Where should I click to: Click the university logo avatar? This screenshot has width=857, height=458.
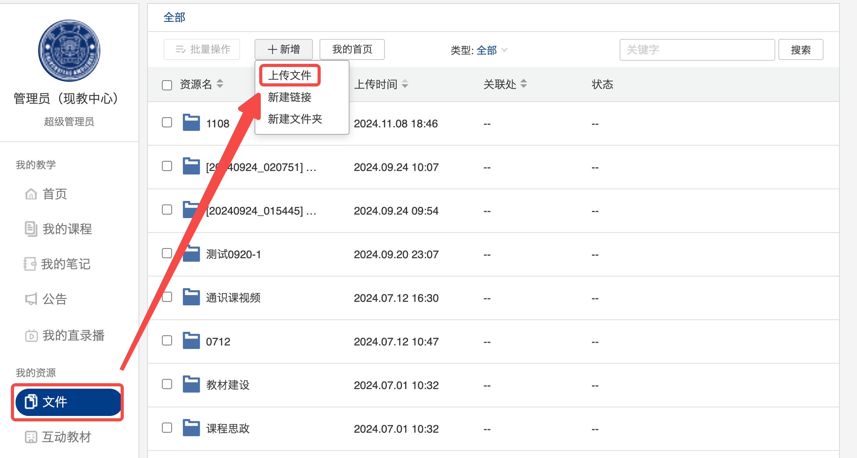coord(69,51)
